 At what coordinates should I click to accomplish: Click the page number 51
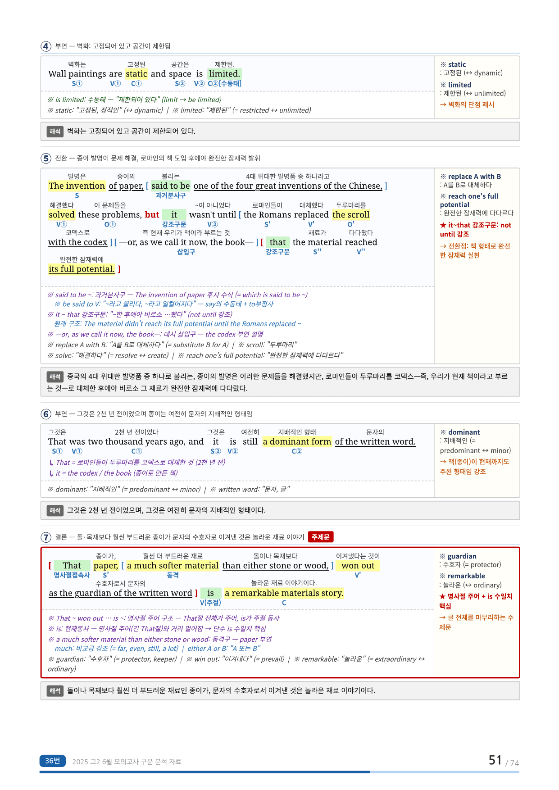coord(495,760)
